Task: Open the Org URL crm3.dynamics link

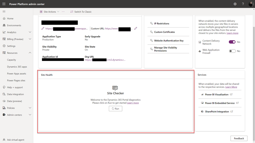Action: click(105, 60)
